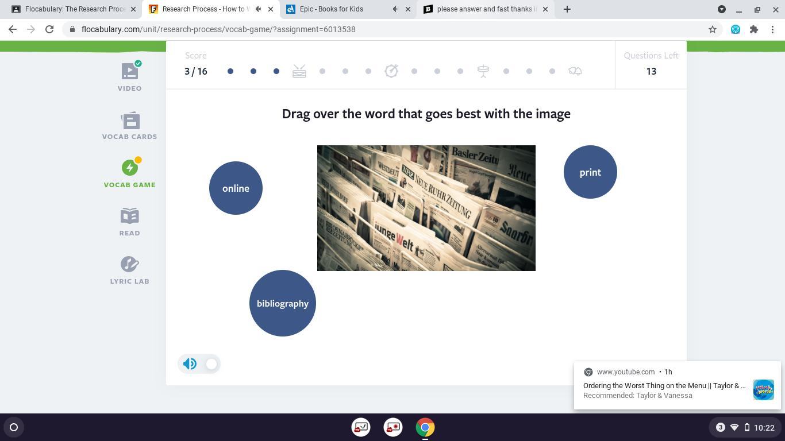The width and height of the screenshot is (785, 441).
Task: Open the Video section icon
Action: 130,71
